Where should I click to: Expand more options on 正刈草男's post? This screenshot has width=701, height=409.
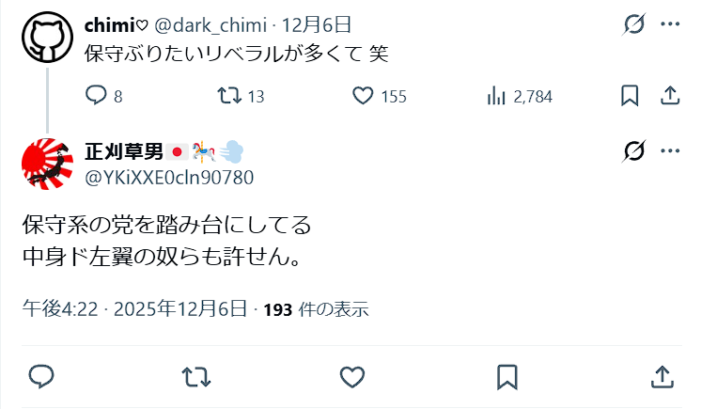pyautogui.click(x=670, y=150)
